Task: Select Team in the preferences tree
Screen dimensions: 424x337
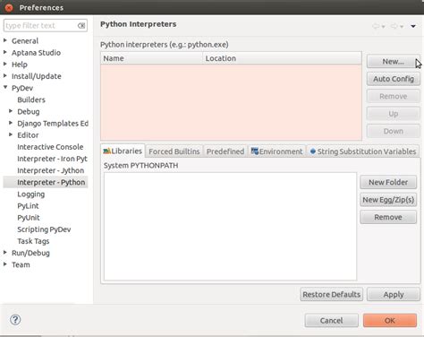Action: click(21, 264)
